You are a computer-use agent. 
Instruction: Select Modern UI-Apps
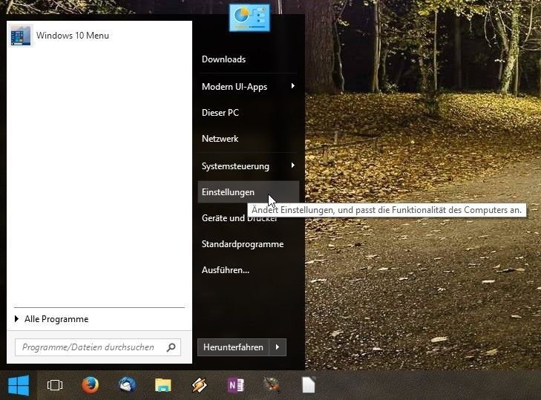click(249, 87)
